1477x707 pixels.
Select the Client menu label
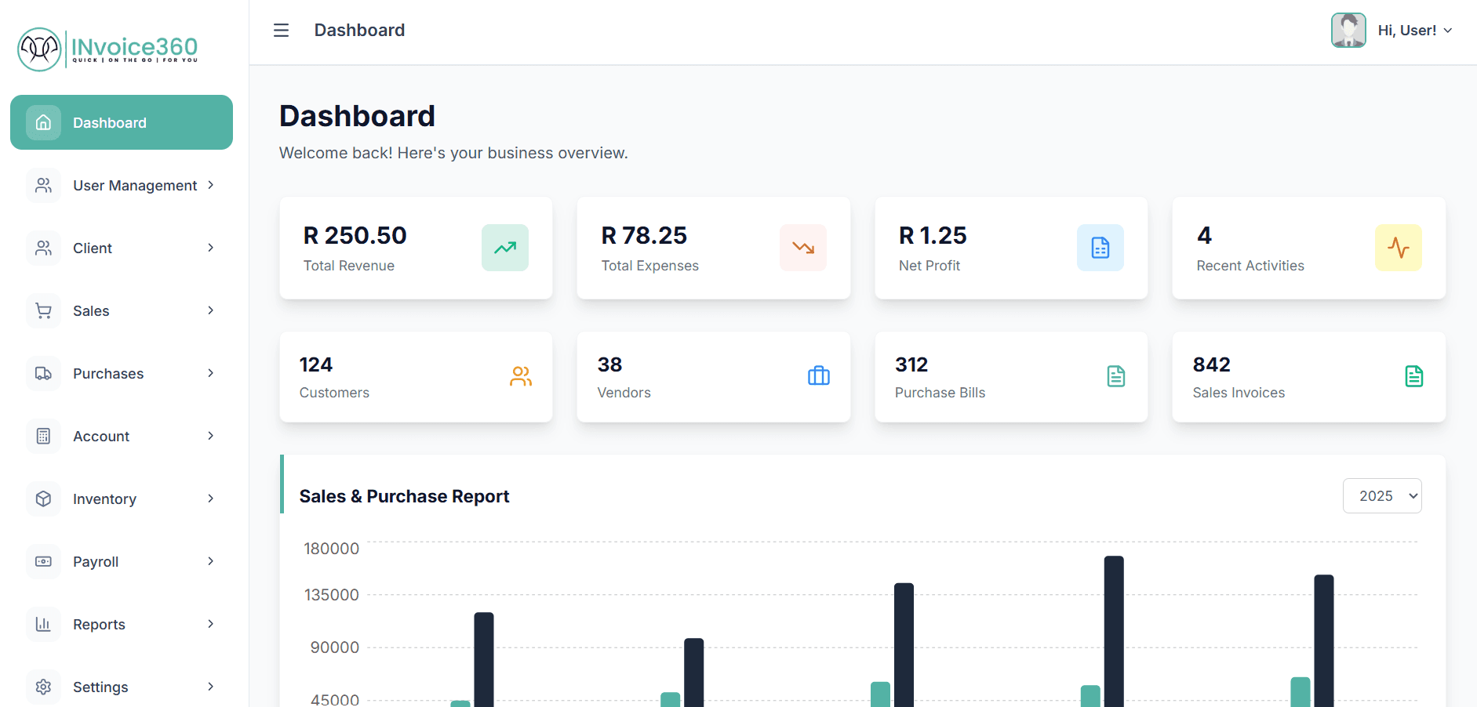(x=93, y=248)
